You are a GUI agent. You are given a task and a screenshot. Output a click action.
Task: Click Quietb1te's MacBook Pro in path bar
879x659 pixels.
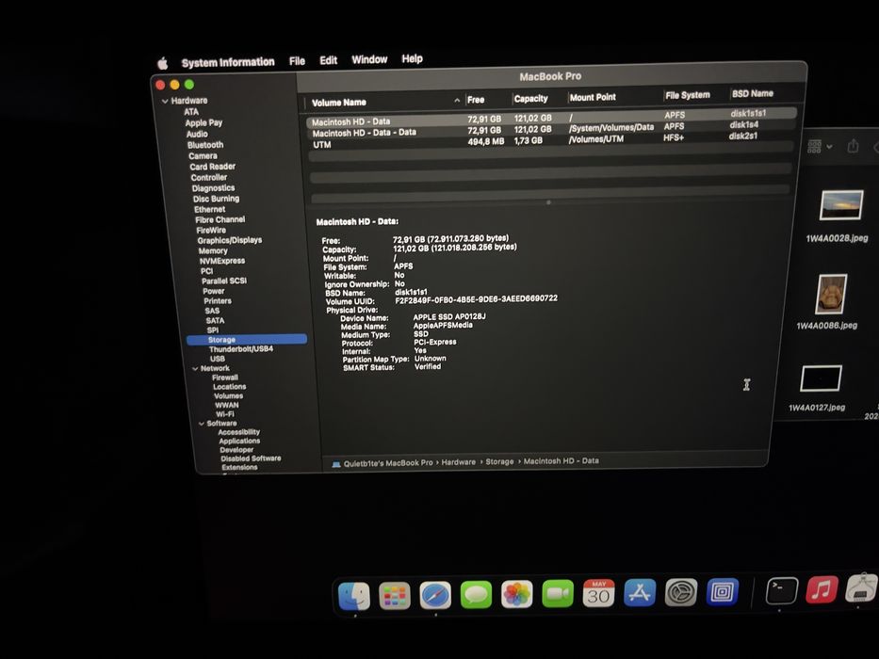388,463
